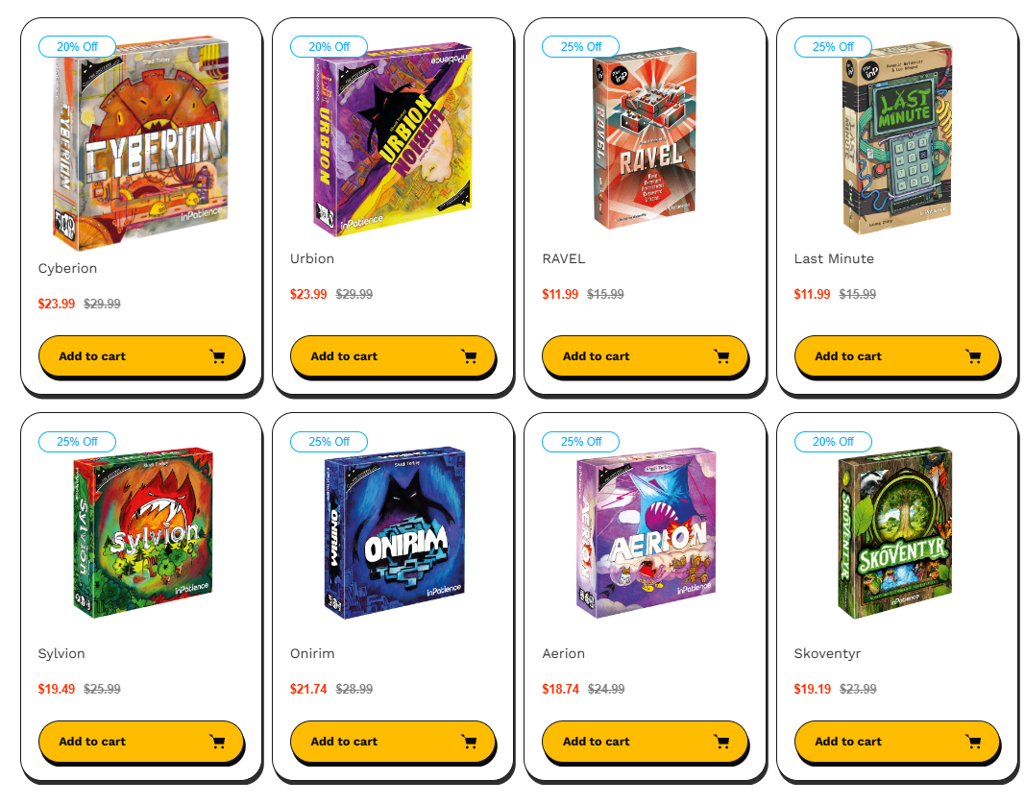Screen dimensions: 1025x805
Task: Click the cart icon on Onirim's button
Action: pyautogui.click(x=470, y=742)
